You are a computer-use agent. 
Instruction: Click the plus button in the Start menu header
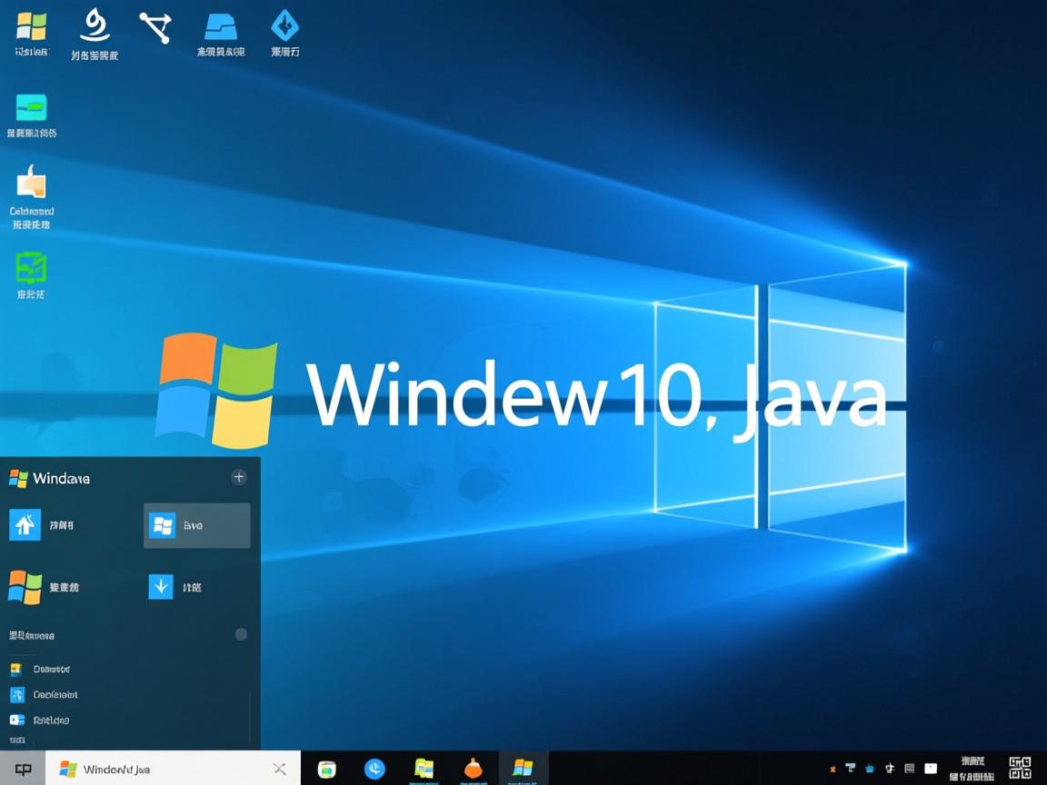click(238, 476)
